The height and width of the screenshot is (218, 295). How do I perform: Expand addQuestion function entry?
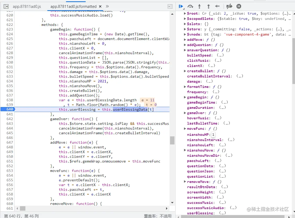(185, 45)
